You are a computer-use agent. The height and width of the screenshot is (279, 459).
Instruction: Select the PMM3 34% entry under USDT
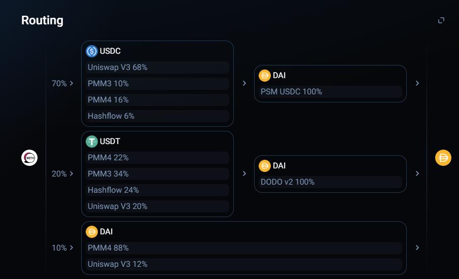[x=157, y=174]
